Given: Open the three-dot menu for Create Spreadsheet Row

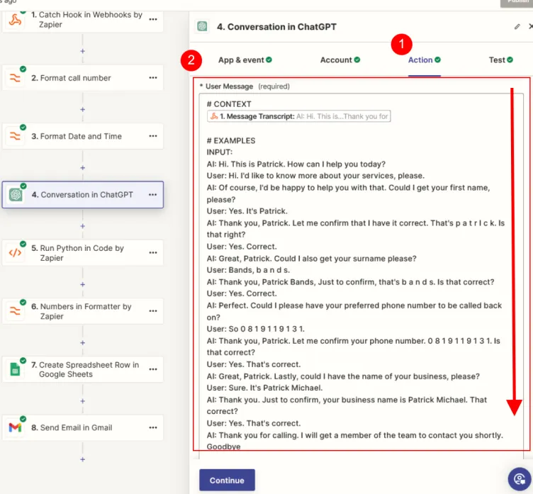Looking at the screenshot, I should coord(153,369).
